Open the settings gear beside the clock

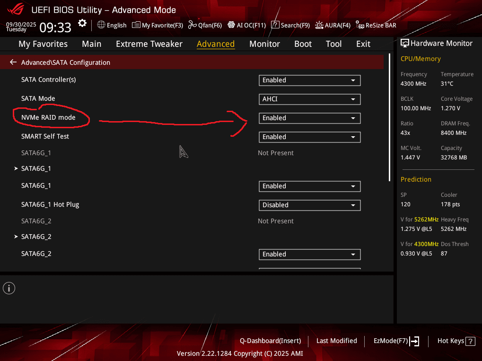pyautogui.click(x=82, y=23)
